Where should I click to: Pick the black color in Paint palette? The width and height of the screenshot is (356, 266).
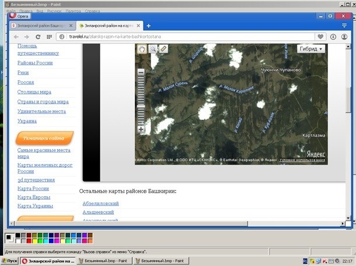click(18, 235)
